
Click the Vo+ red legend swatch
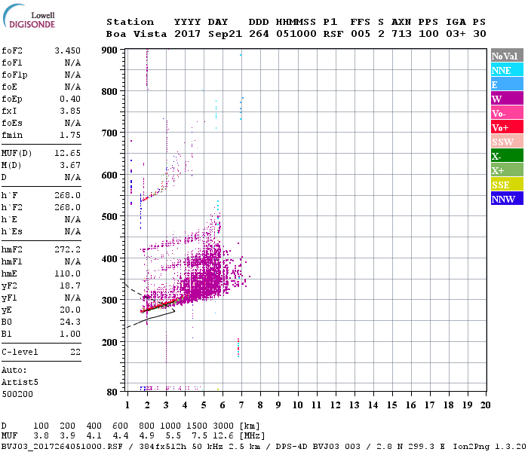[x=507, y=127]
